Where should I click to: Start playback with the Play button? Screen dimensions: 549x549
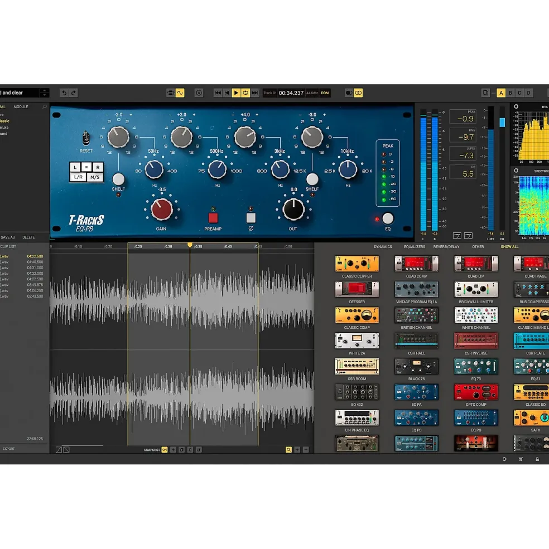pyautogui.click(x=236, y=93)
